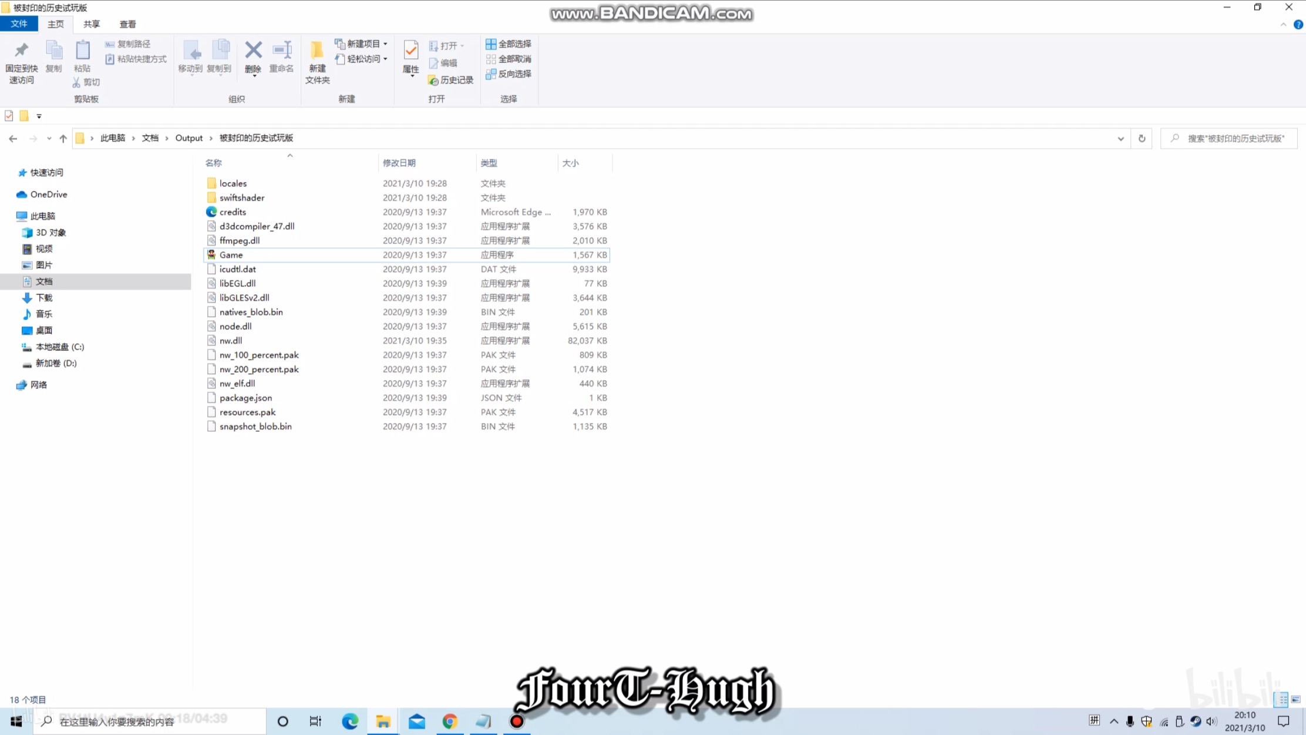Viewport: 1306px width, 735px height.
Task: Click the Paste ribbon icon
Action: pos(82,57)
